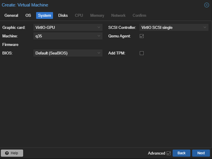212x159 pixels.
Task: Switch to the OS tab
Action: [28, 15]
